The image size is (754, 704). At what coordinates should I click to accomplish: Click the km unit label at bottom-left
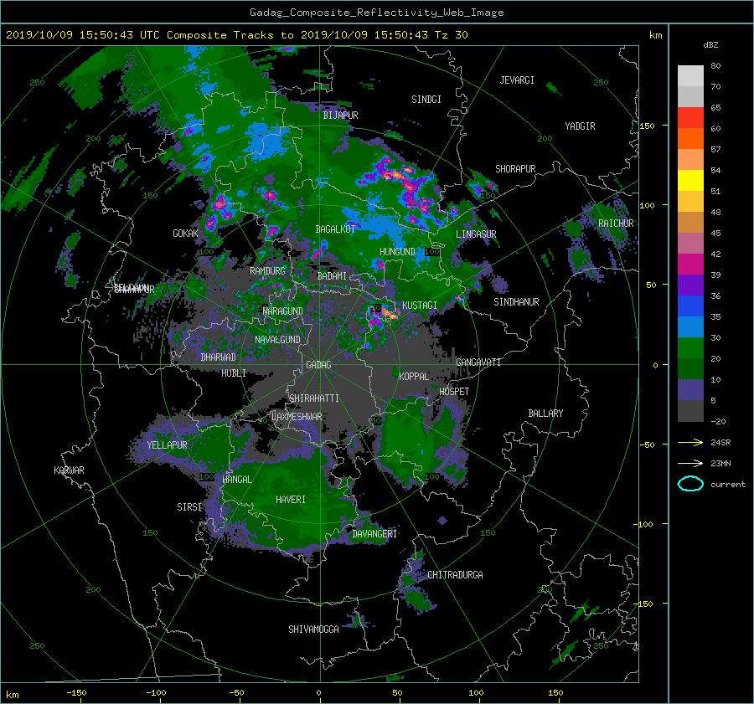[12, 695]
